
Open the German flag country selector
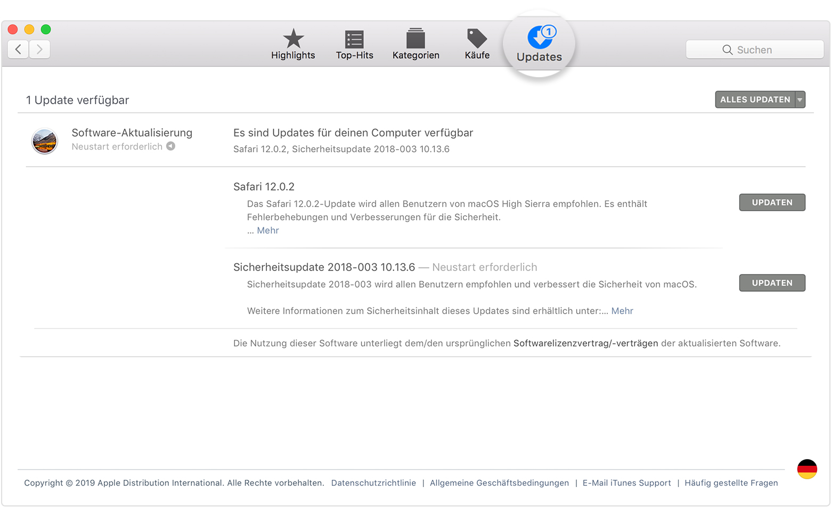click(807, 469)
